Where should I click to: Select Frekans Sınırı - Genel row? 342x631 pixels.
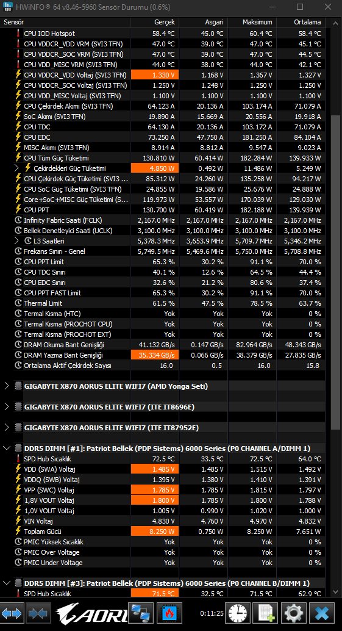coord(163,251)
